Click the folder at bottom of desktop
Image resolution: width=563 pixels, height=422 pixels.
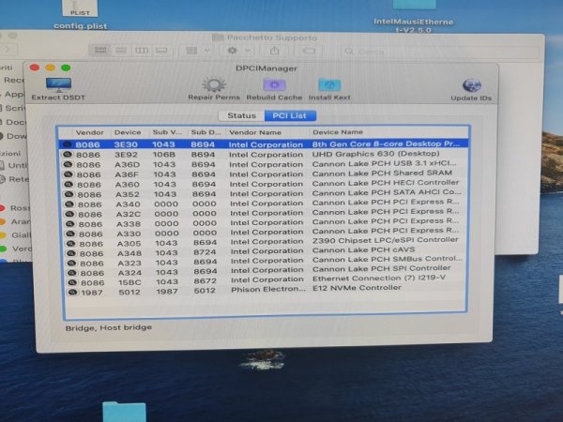pyautogui.click(x=124, y=412)
